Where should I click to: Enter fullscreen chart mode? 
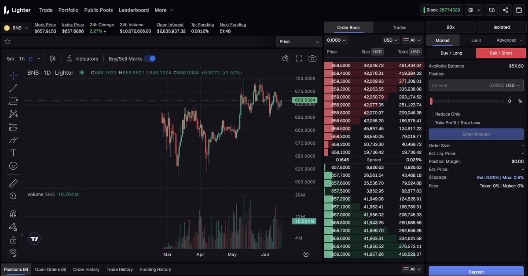[299, 58]
